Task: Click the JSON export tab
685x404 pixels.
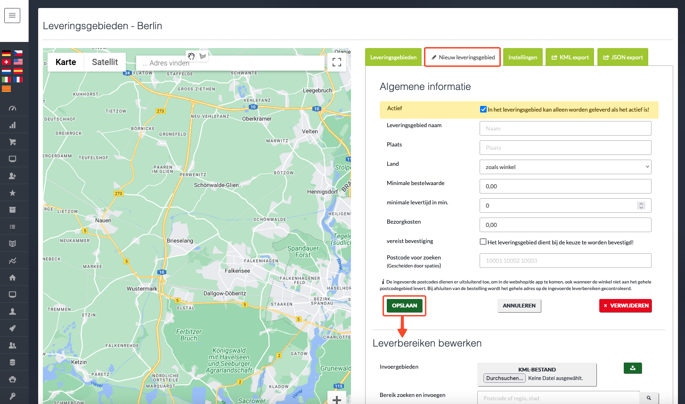Action: [x=623, y=57]
